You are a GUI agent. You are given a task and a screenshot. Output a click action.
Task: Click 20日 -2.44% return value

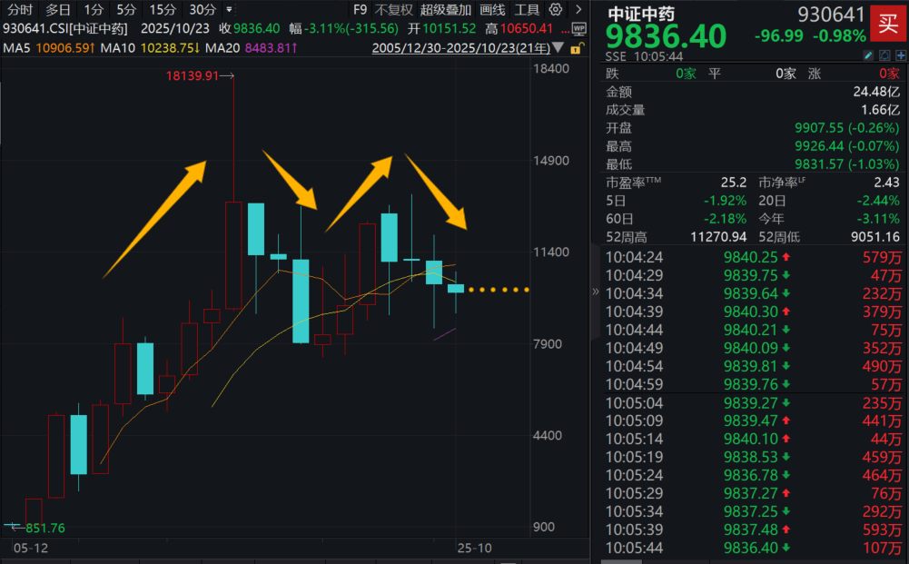878,201
